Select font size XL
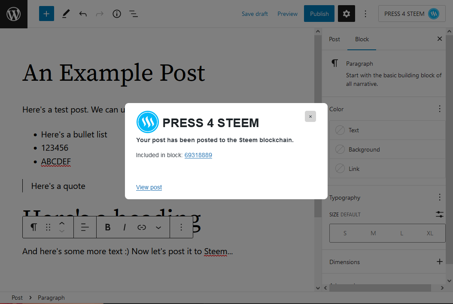The image size is (453, 304). point(430,233)
